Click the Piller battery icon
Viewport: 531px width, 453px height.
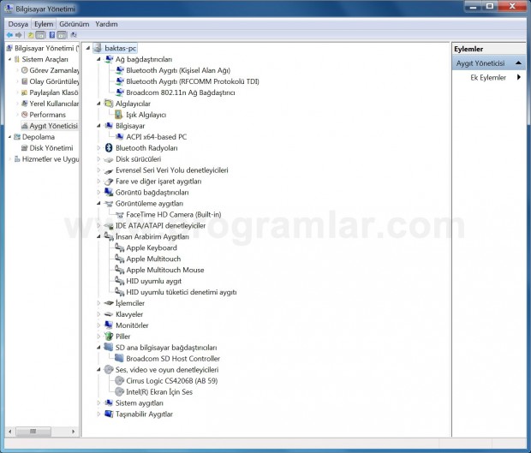109,337
